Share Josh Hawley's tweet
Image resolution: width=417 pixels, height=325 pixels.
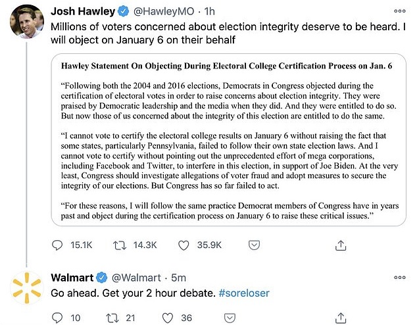tap(341, 245)
